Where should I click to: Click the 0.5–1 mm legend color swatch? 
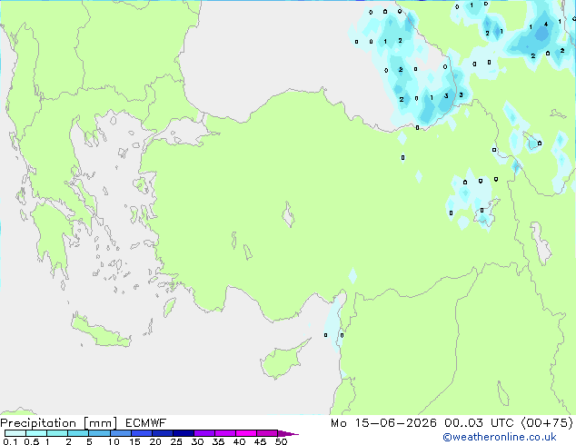(x=36, y=433)
